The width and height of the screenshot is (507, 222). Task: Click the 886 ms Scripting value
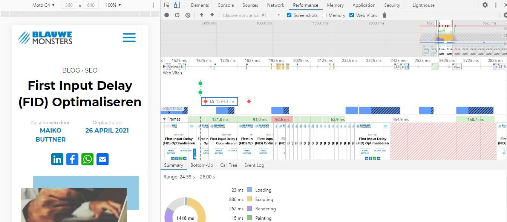tap(236, 199)
